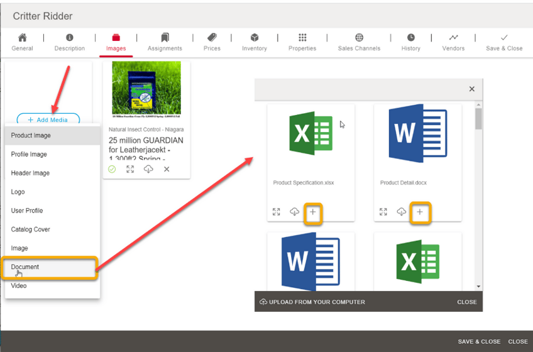
Task: Open the Add Media dropdown
Action: coord(48,119)
